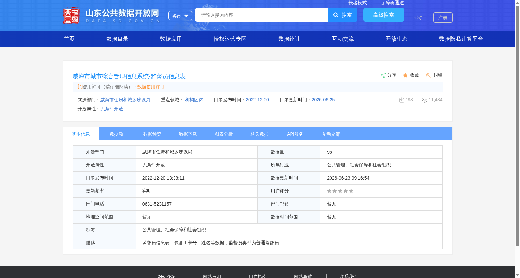Viewport: 520px width, 278px height.
Task: Focus the search input field
Action: pyautogui.click(x=262, y=15)
